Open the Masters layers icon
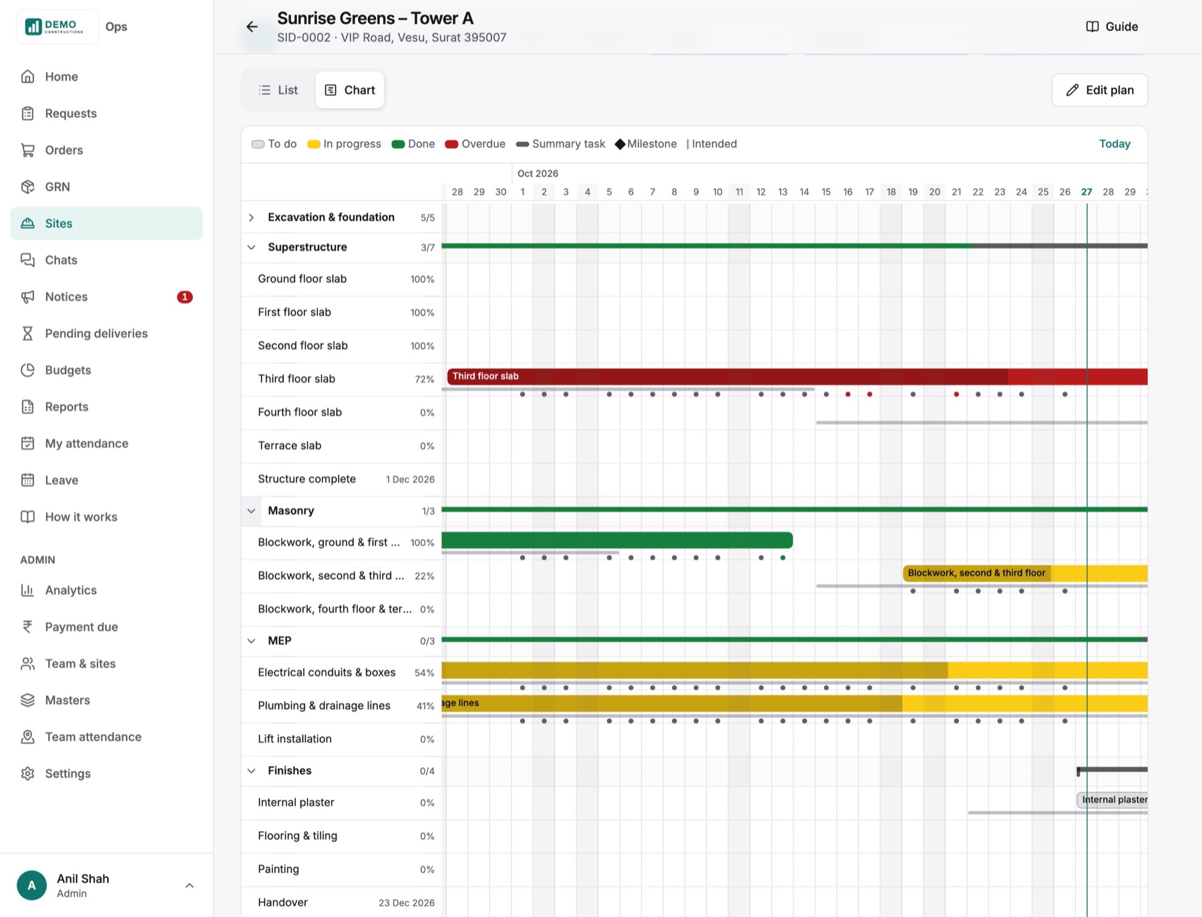 click(x=27, y=700)
